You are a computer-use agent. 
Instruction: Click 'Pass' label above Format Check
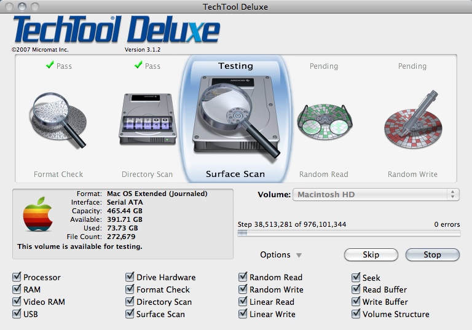64,66
